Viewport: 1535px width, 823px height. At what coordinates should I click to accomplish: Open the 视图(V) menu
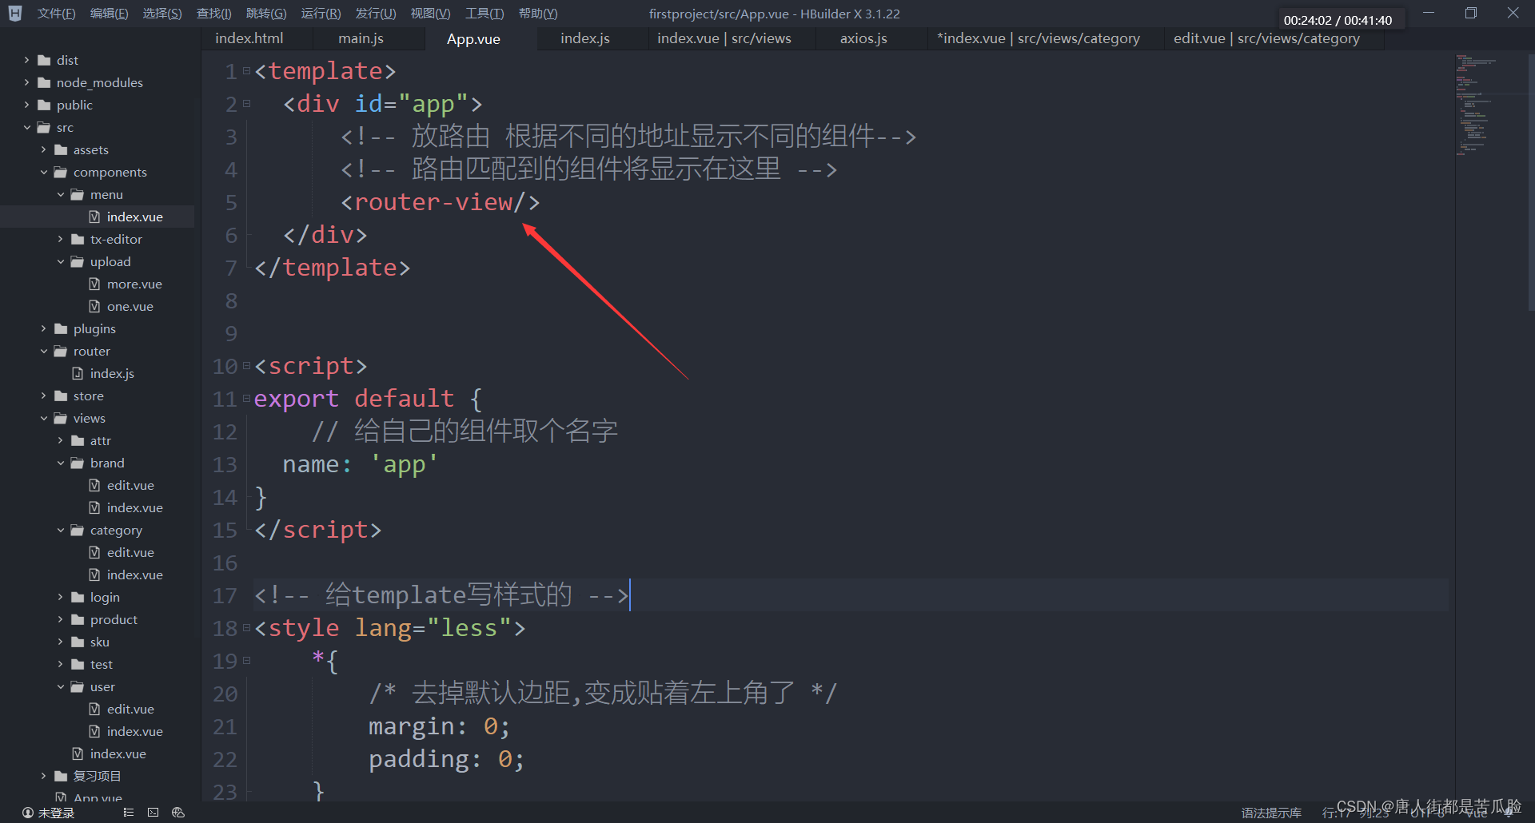(x=430, y=14)
